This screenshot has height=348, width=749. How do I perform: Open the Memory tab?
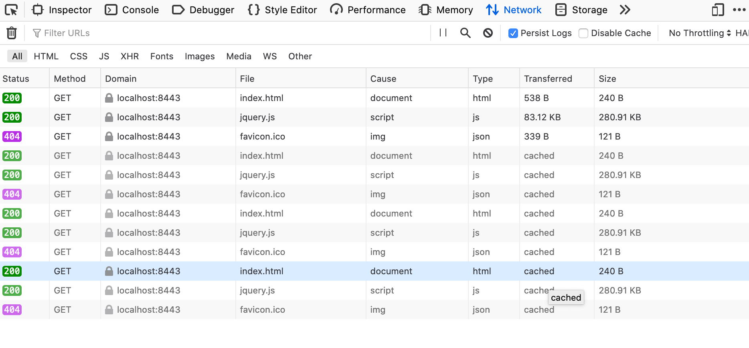pos(445,10)
